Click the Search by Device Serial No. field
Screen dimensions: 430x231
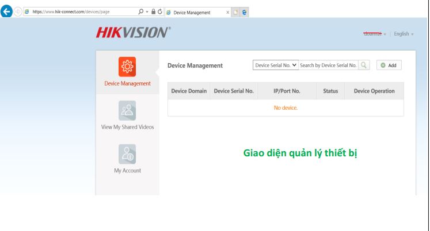tap(328, 65)
